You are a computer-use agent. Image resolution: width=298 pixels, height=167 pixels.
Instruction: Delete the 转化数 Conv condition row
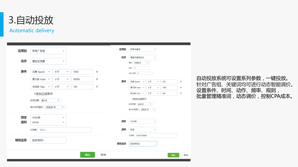[x=181, y=93]
